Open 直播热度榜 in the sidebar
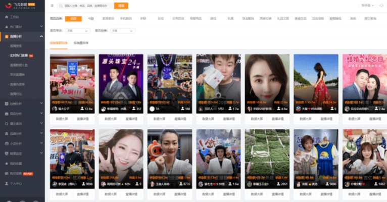The image size is (387, 202). (17, 84)
